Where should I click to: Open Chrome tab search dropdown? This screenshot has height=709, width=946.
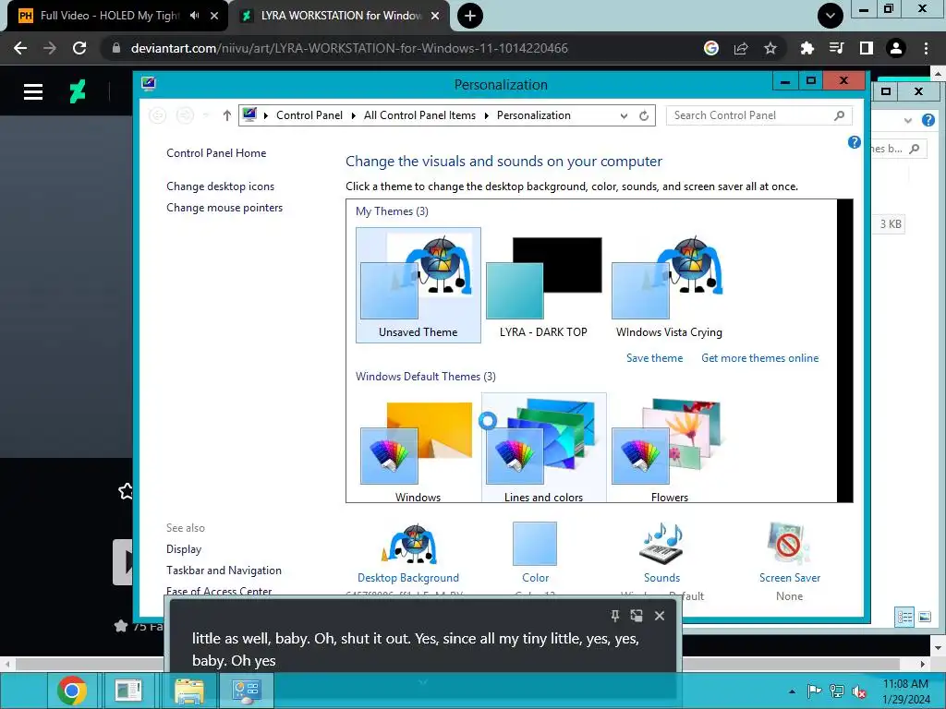(x=831, y=16)
